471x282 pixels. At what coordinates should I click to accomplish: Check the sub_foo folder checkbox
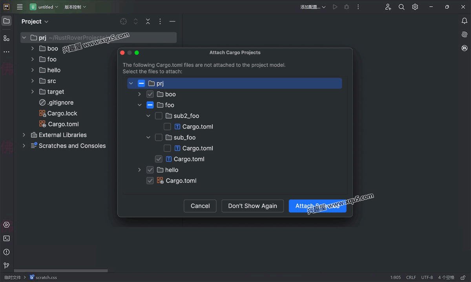click(x=159, y=137)
